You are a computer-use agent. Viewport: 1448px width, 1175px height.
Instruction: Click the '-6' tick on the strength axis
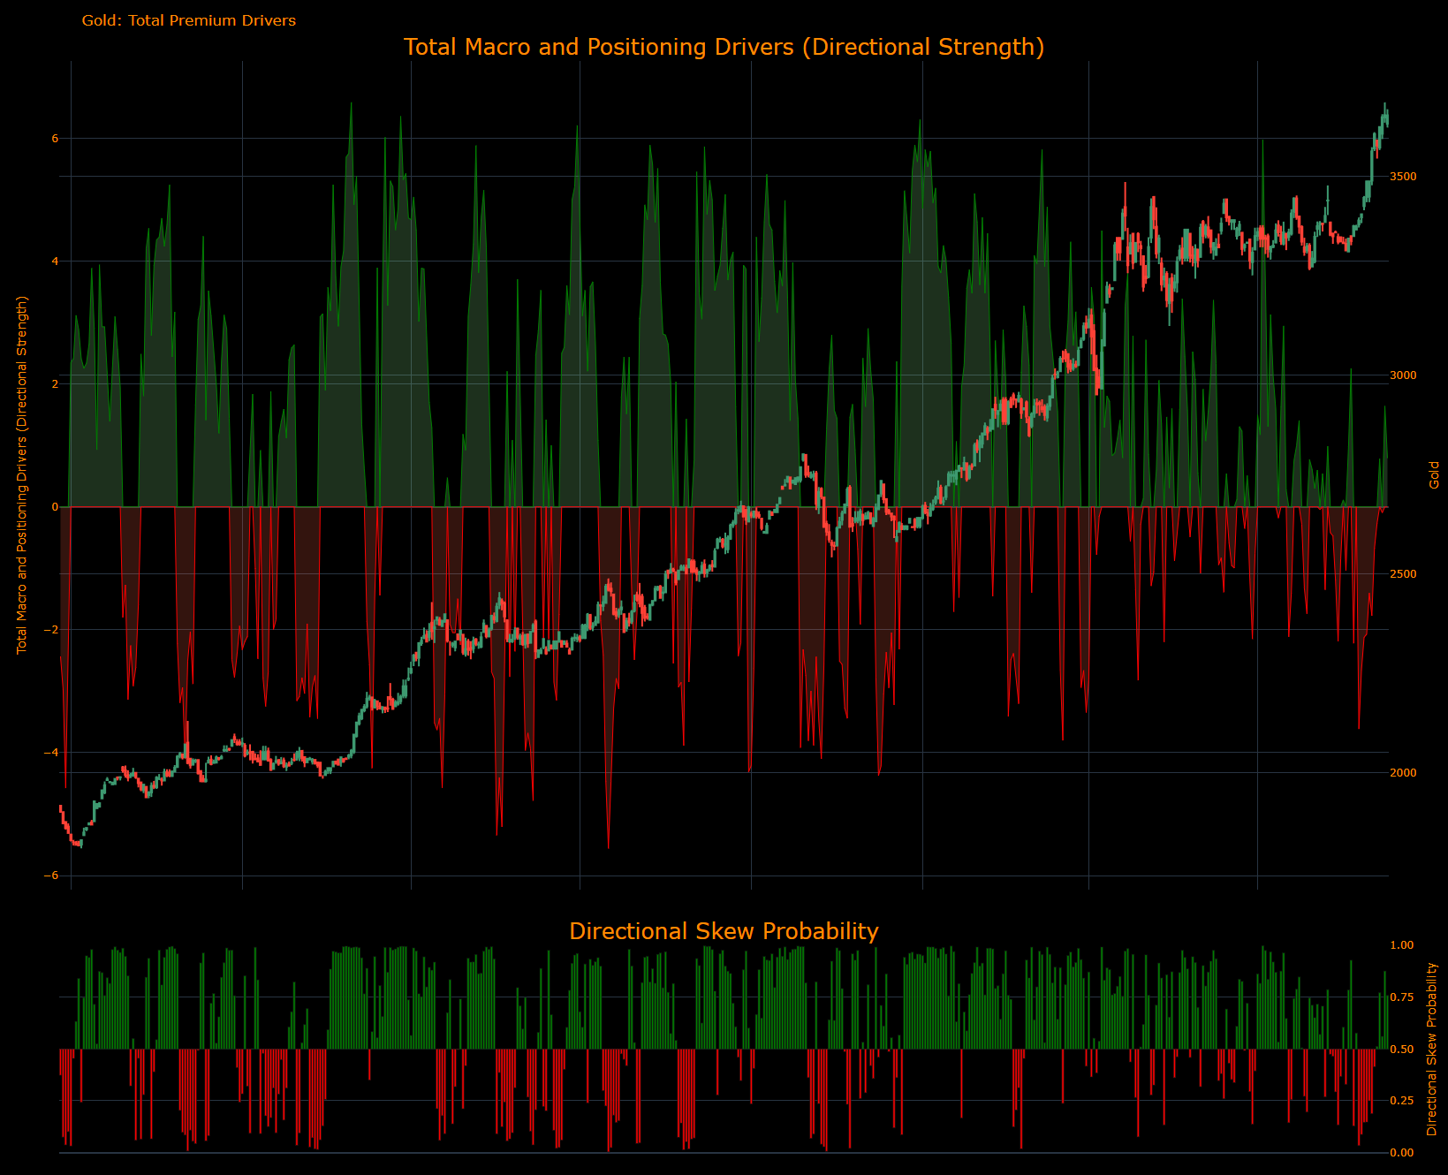click(x=51, y=875)
